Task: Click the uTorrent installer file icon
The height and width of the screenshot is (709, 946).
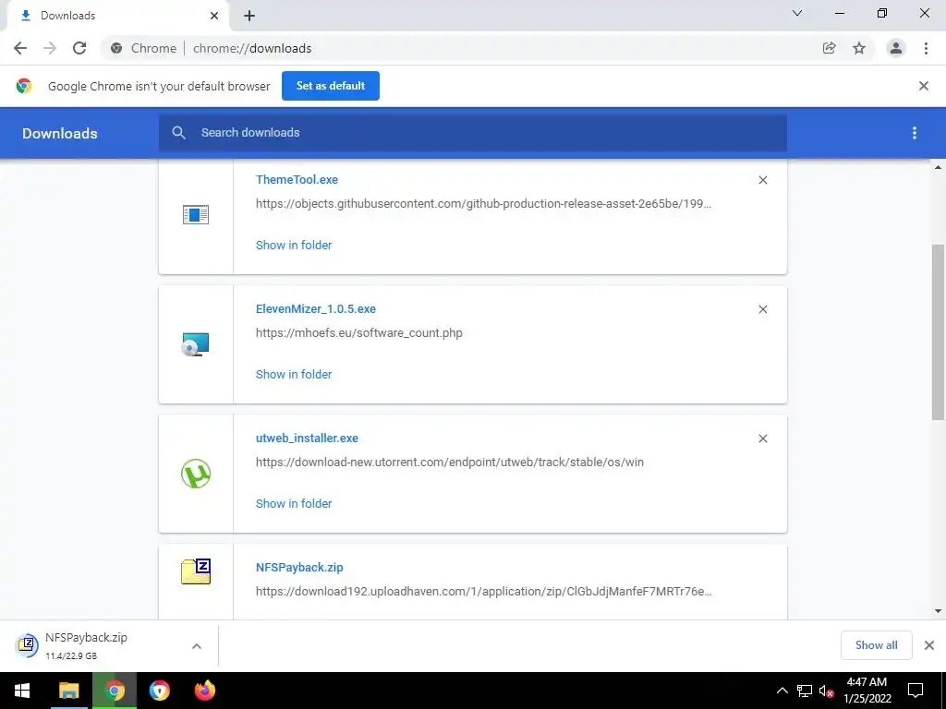Action: [196, 474]
